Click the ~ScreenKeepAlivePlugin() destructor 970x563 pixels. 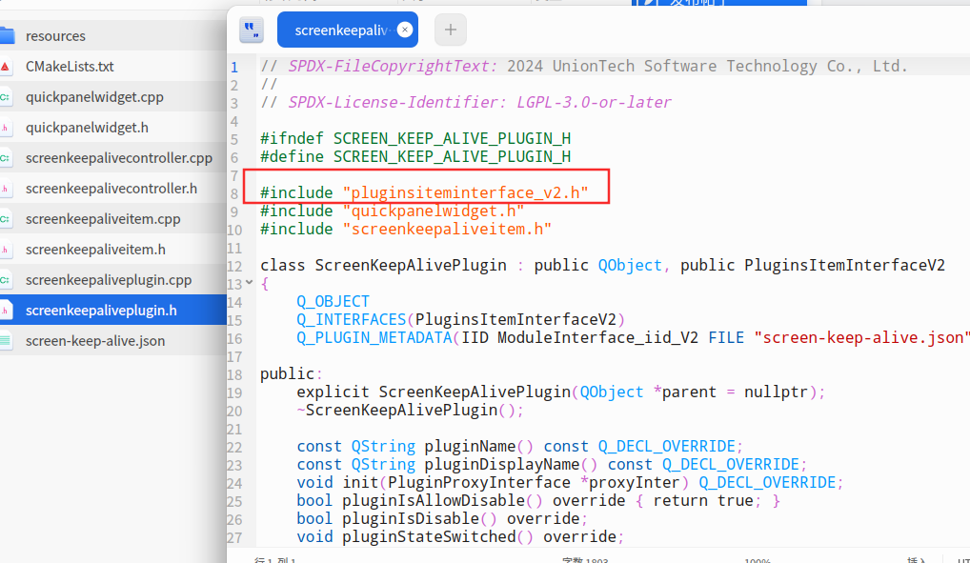[410, 411]
